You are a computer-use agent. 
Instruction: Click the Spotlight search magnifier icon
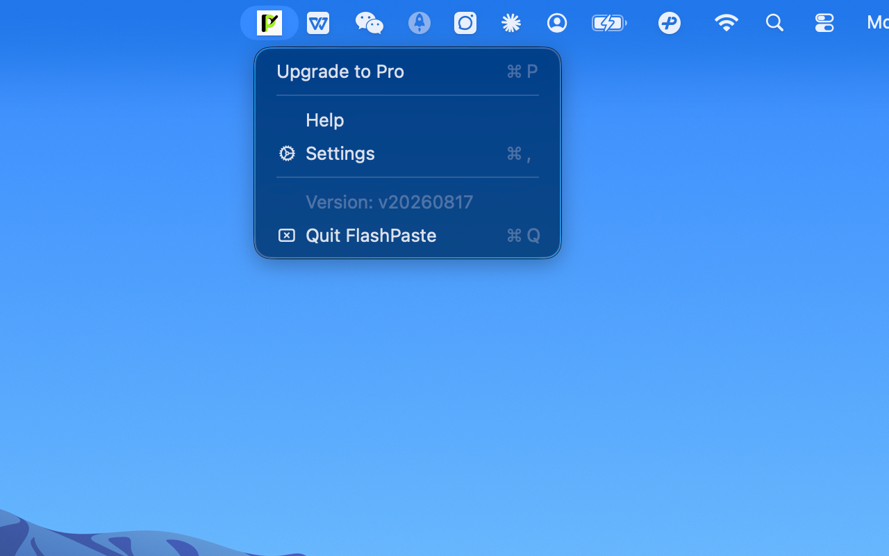[774, 23]
